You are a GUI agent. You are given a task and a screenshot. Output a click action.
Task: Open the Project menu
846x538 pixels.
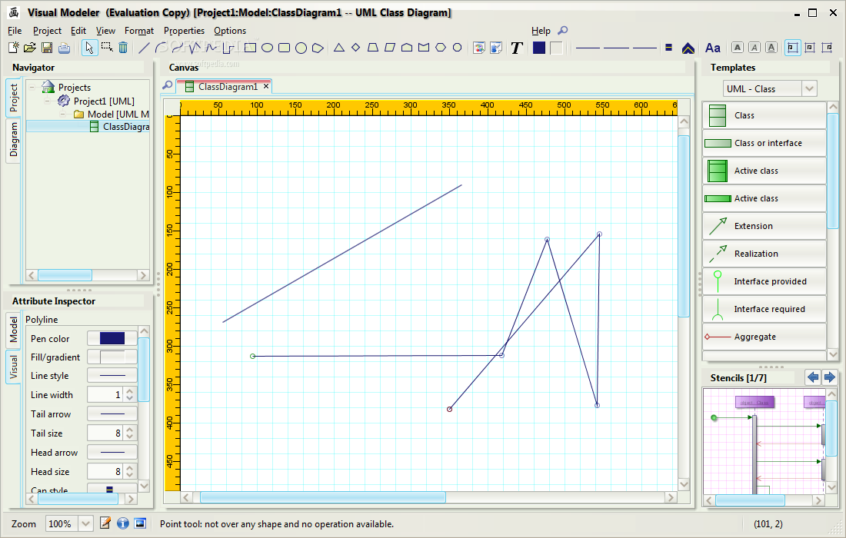point(48,31)
